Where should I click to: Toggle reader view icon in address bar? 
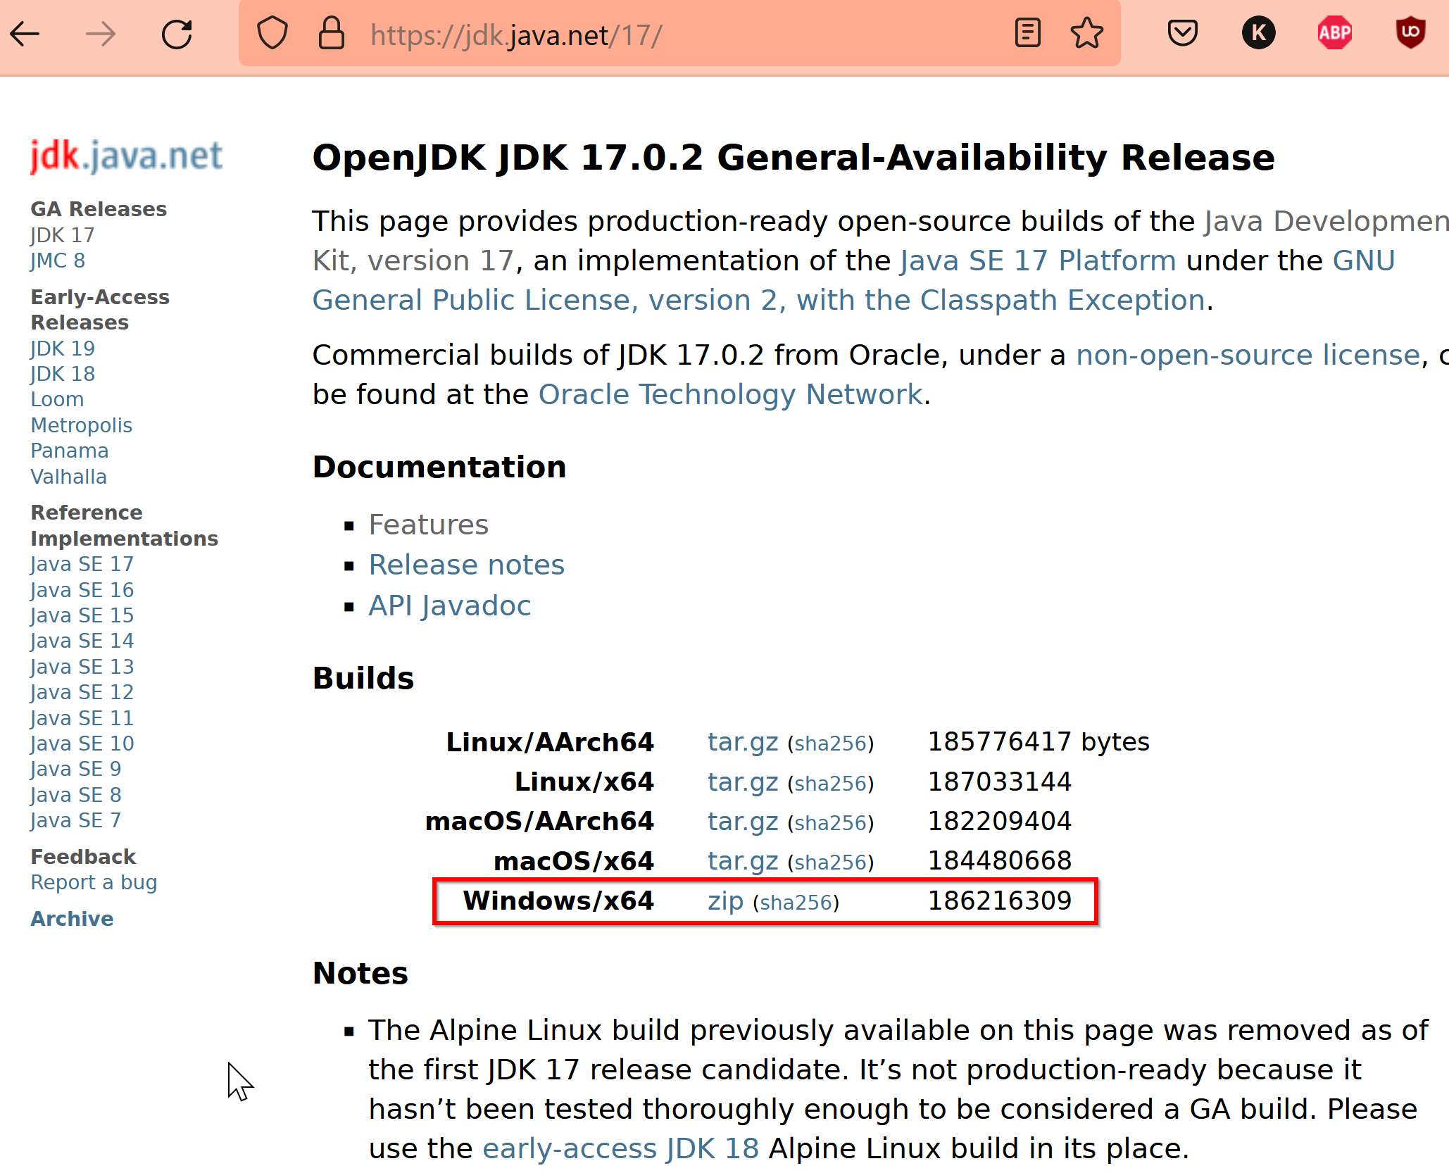click(x=1028, y=33)
